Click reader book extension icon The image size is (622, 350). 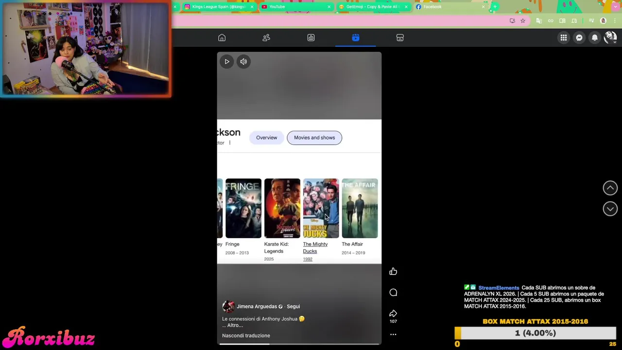point(562,21)
